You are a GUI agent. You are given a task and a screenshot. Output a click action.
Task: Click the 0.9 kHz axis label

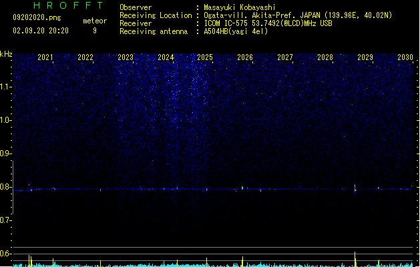pos(5,154)
